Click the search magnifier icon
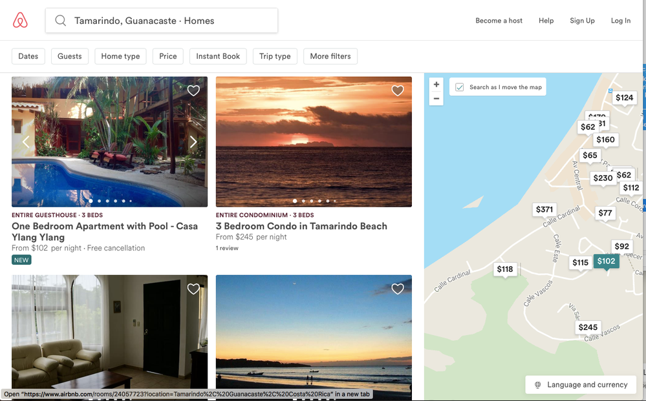646x401 pixels. coord(60,21)
